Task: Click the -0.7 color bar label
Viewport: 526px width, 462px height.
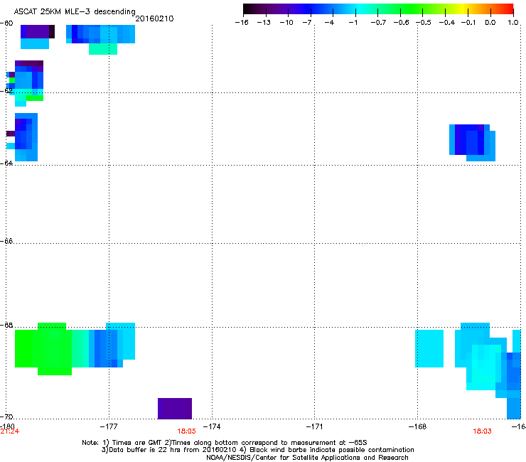Action: (x=378, y=23)
